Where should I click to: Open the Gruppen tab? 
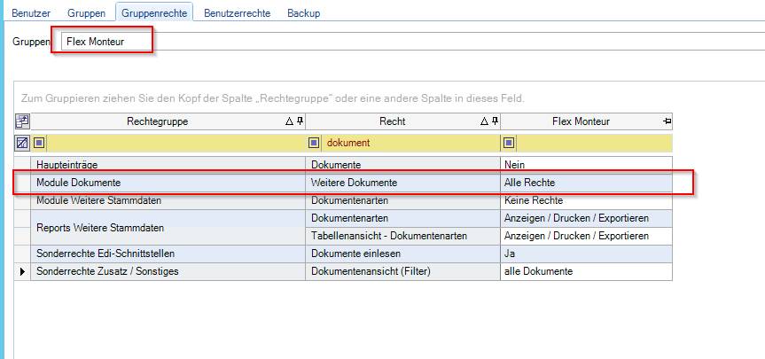[86, 13]
